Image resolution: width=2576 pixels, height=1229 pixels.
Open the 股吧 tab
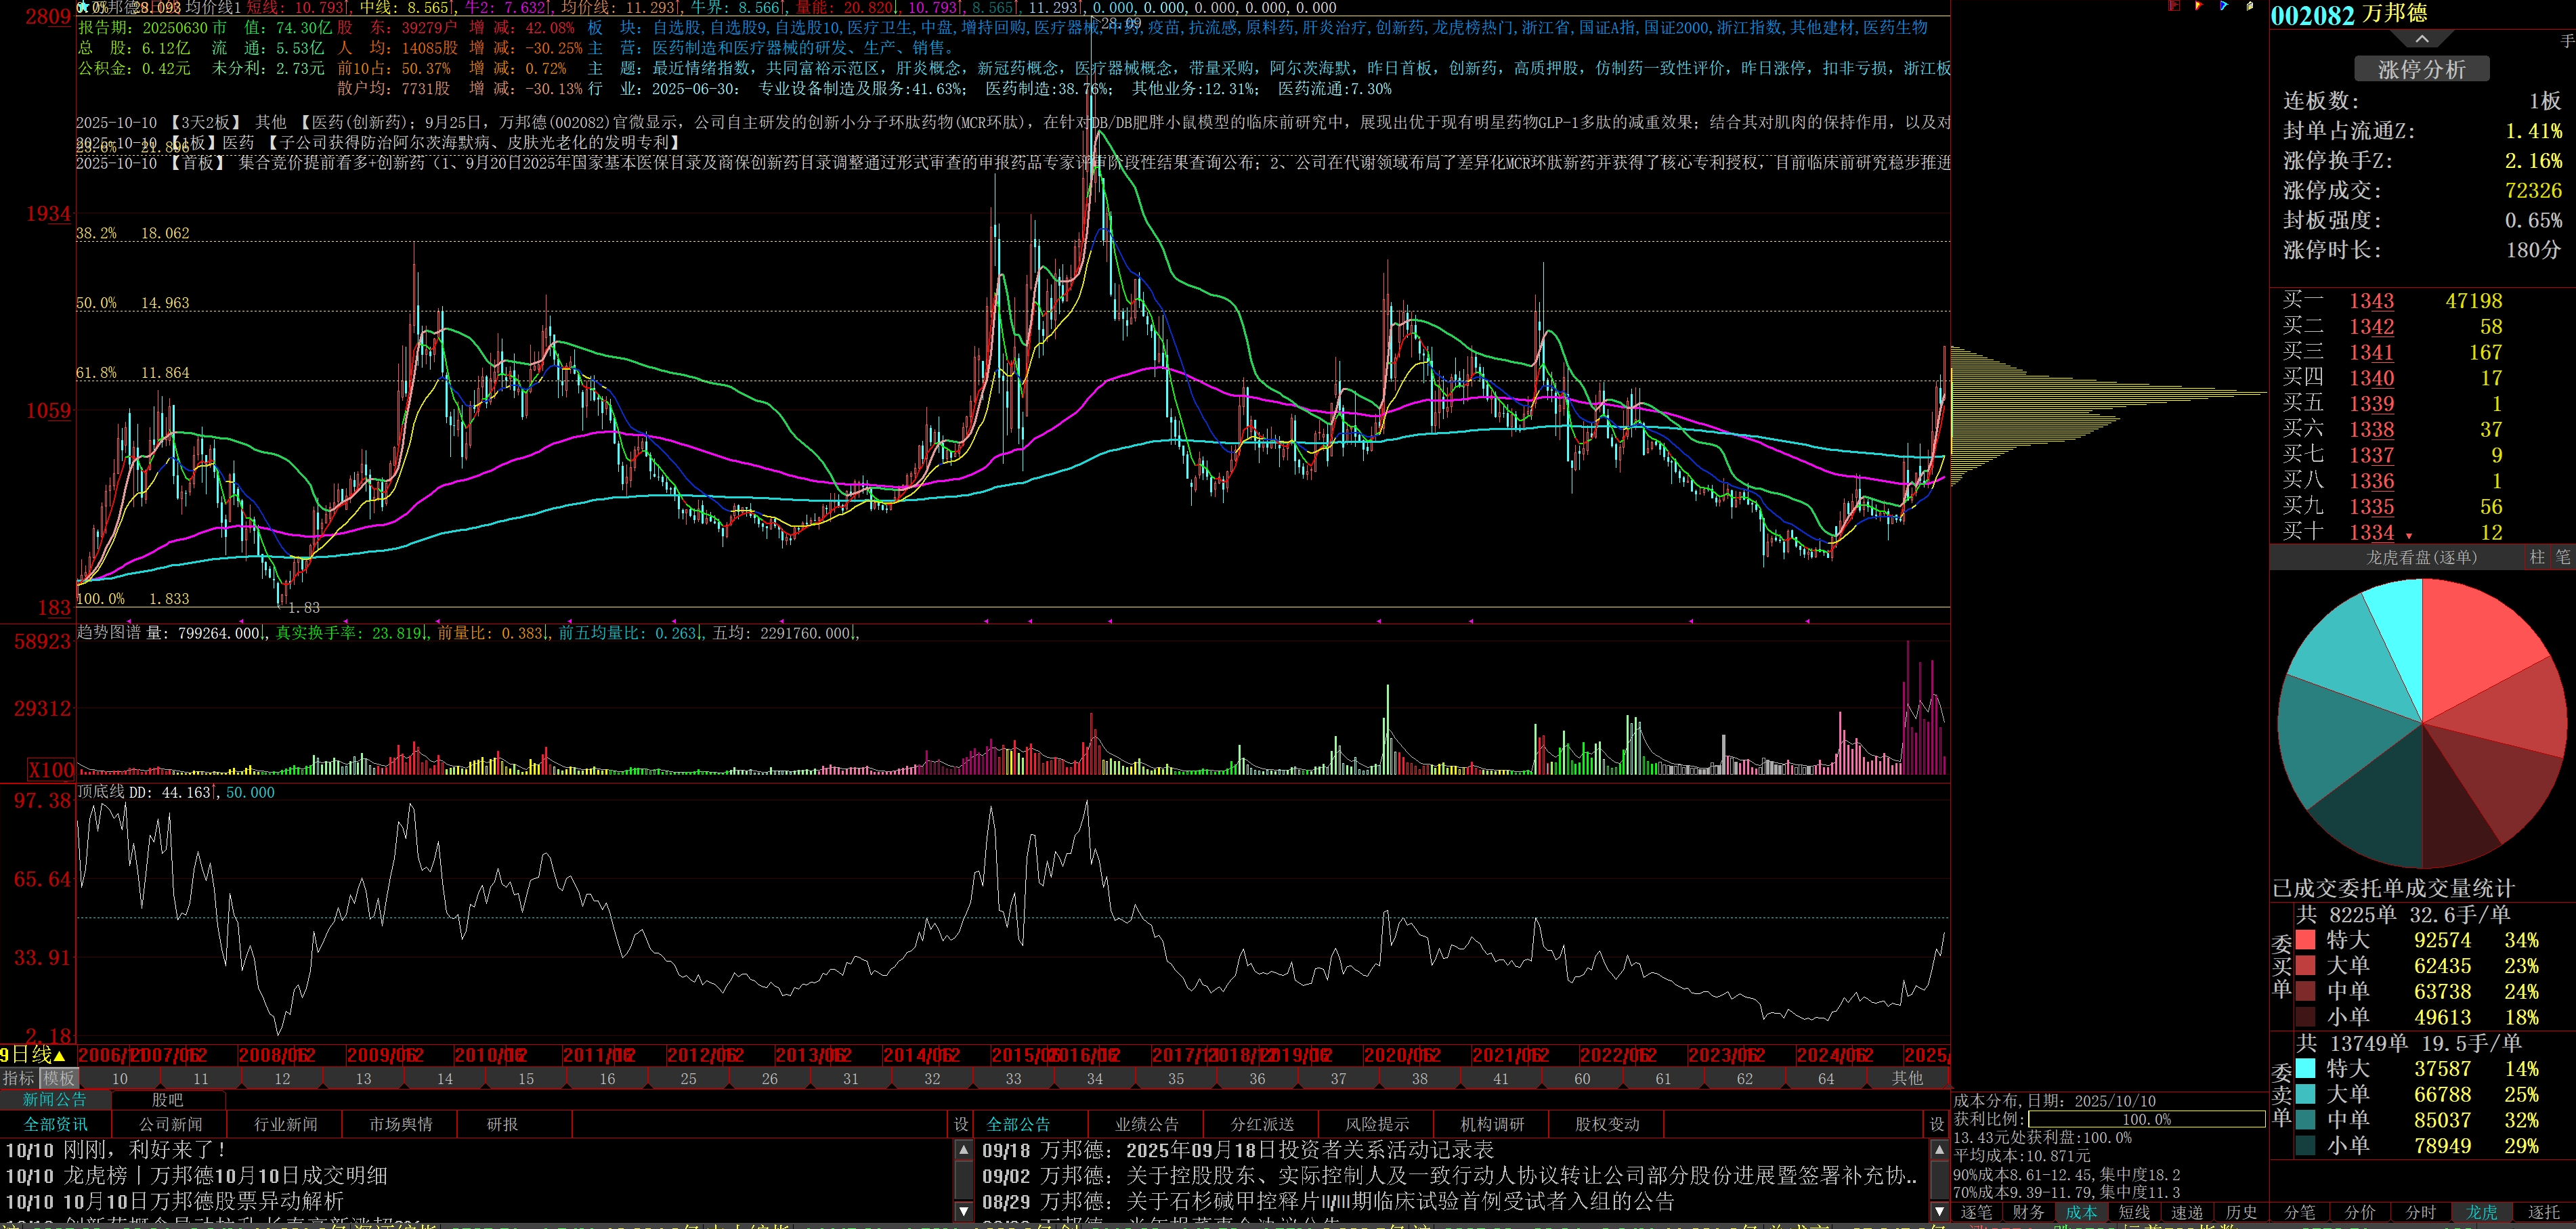click(x=167, y=1100)
